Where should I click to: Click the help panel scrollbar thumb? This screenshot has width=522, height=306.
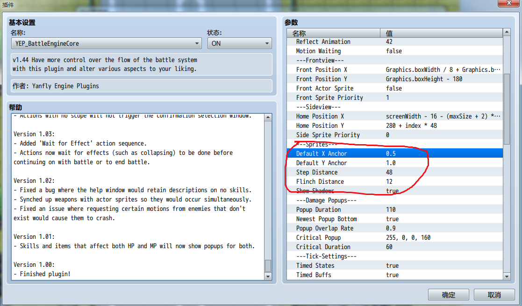click(268, 266)
